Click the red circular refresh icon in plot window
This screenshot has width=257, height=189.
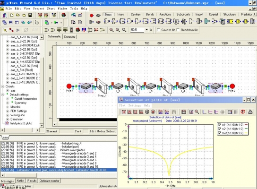(x=243, y=112)
